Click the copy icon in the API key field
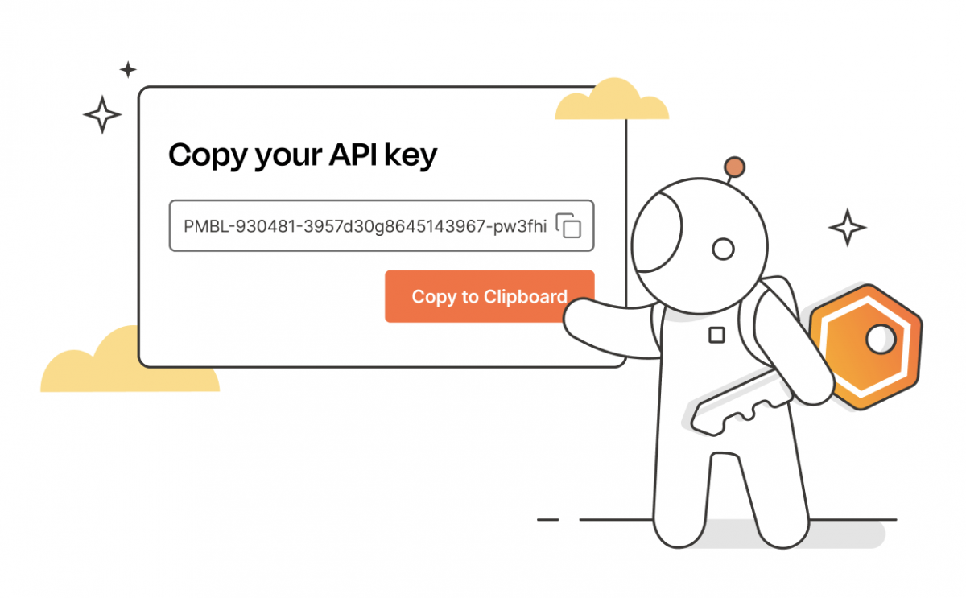Image resolution: width=966 pixels, height=598 pixels. click(x=568, y=225)
